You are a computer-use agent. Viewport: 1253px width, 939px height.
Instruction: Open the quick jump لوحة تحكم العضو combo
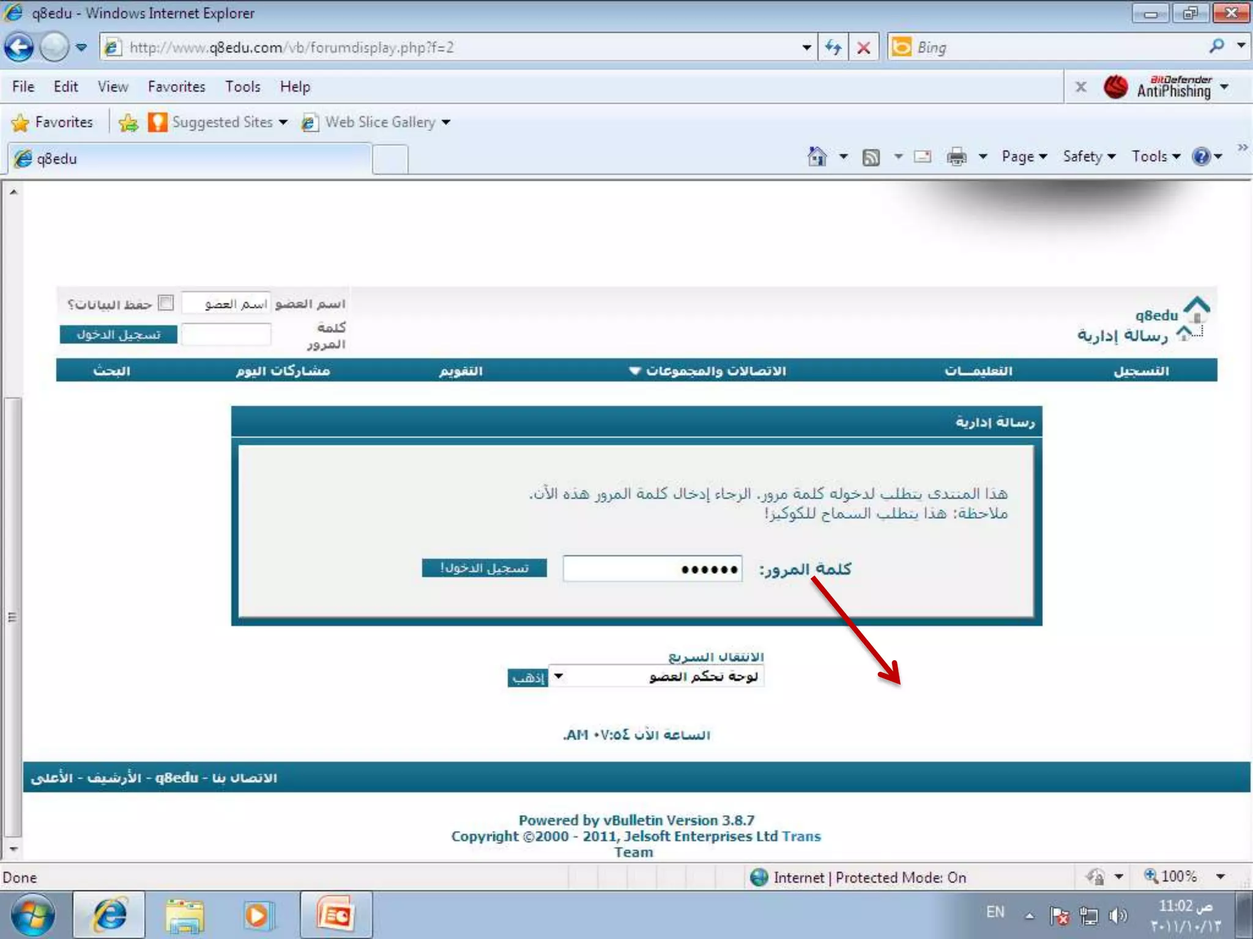click(x=656, y=676)
